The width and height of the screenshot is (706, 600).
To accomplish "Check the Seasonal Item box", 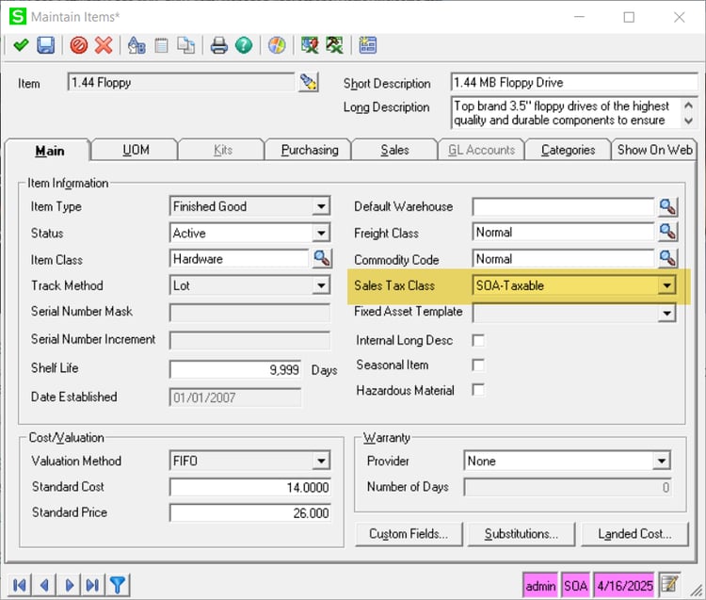I will click(x=478, y=365).
